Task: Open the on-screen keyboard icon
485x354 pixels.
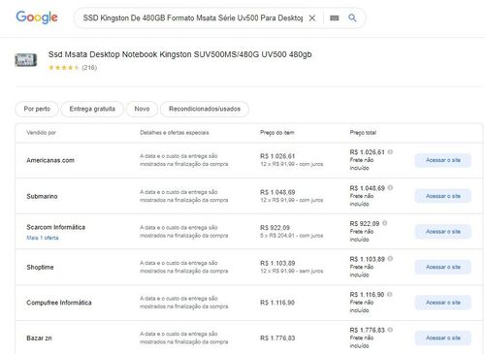Action: tap(335, 18)
